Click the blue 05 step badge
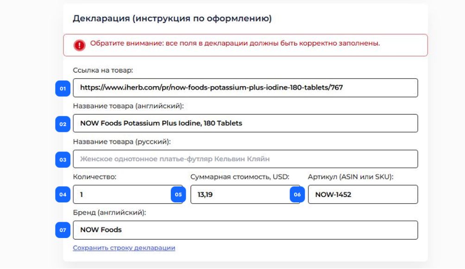Image resolution: width=465 pixels, height=269 pixels. tap(178, 194)
